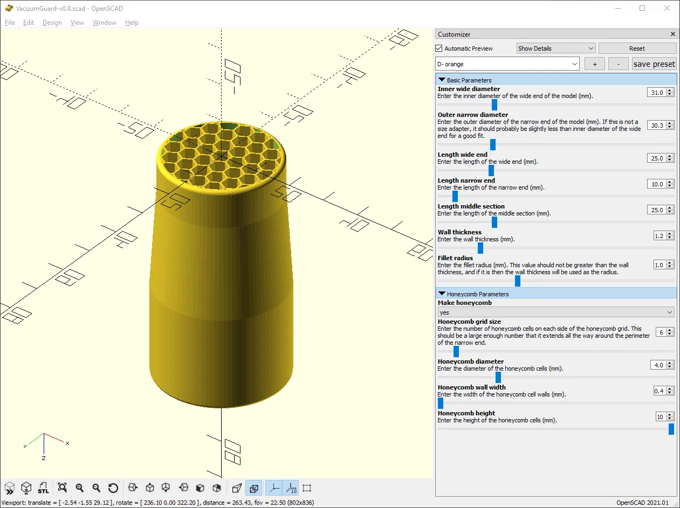Switch to Perspective view icon

pos(237,488)
